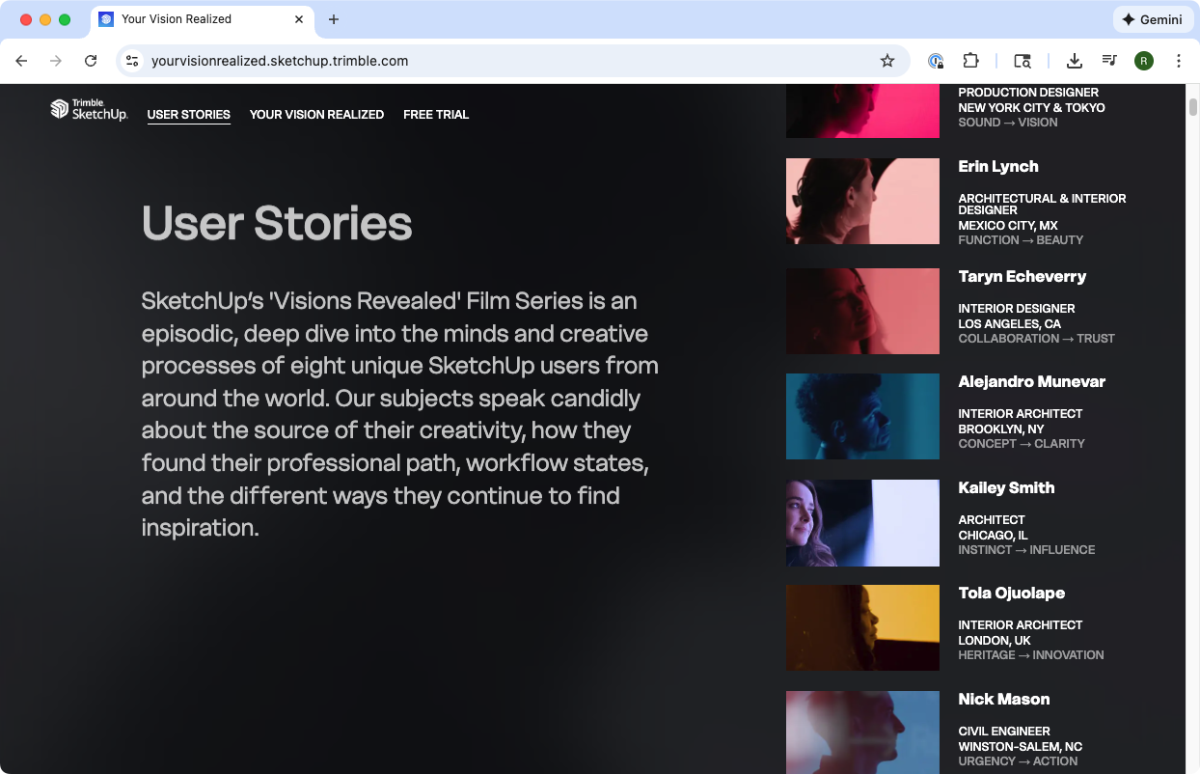Screen dimensions: 1200x774
Task: Open Tola Ojuolape's video thumbnail
Action: click(x=862, y=627)
